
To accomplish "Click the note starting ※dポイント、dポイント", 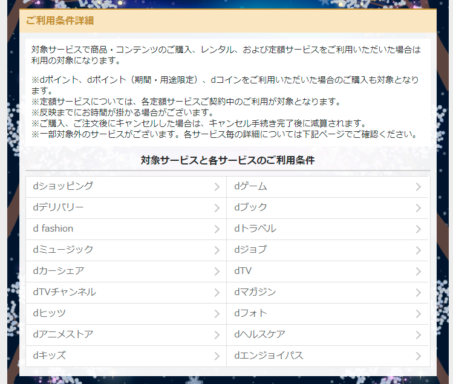I will pos(225,85).
